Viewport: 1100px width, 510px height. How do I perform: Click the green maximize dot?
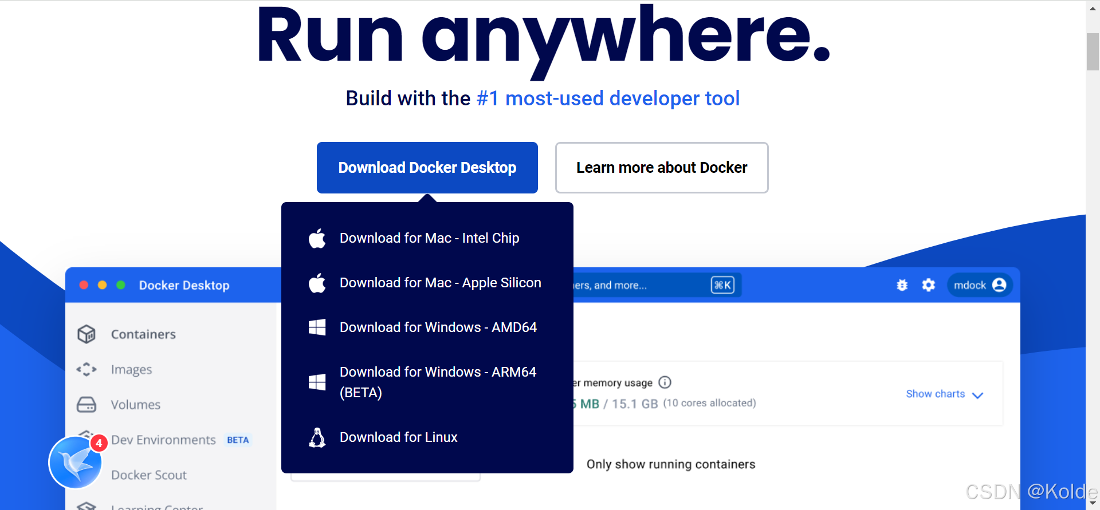click(121, 285)
